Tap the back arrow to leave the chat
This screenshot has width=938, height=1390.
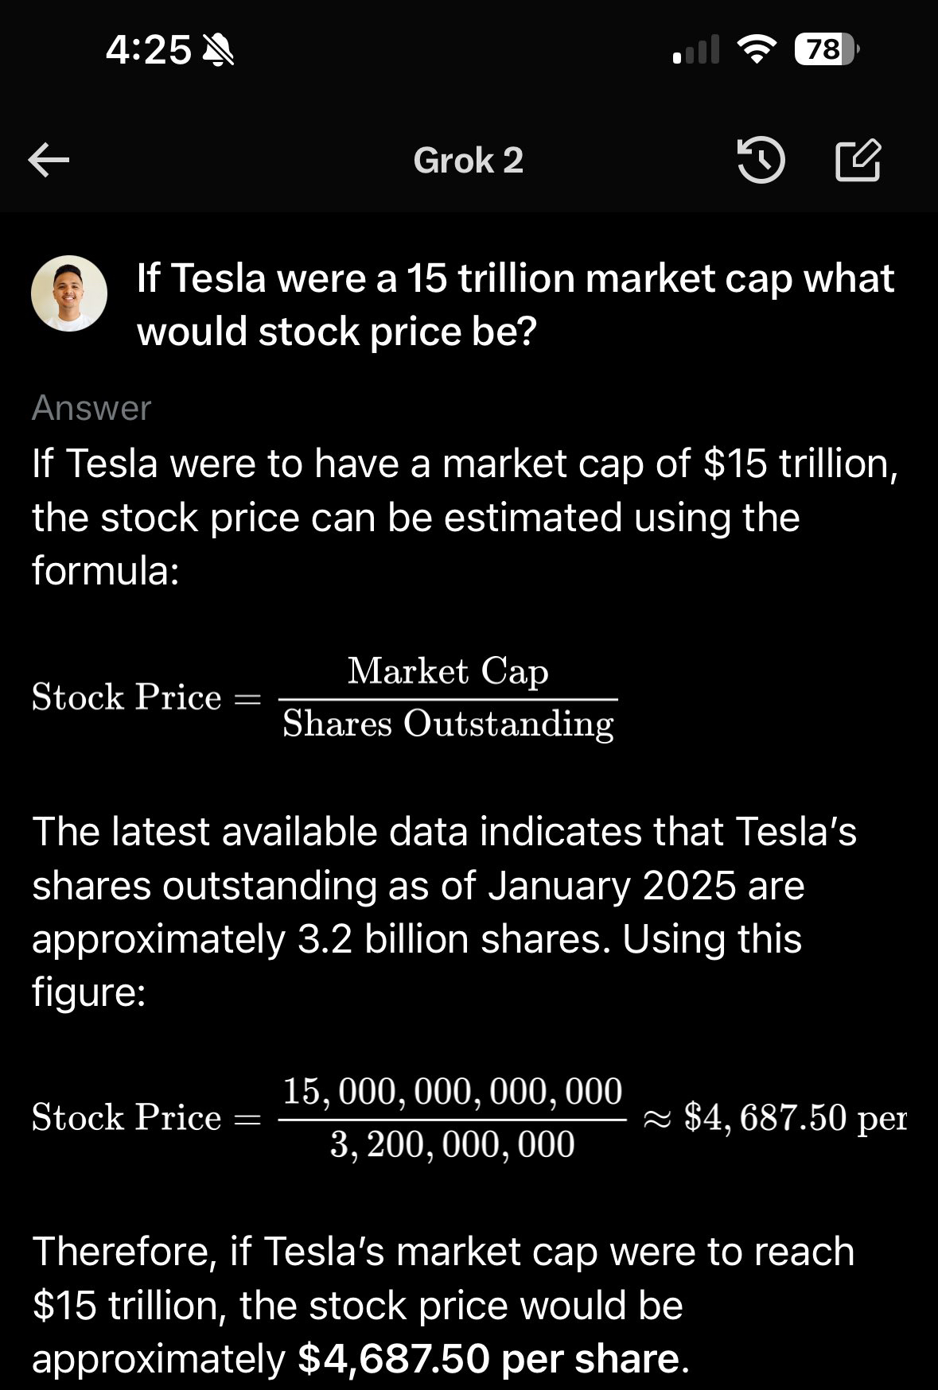point(49,161)
